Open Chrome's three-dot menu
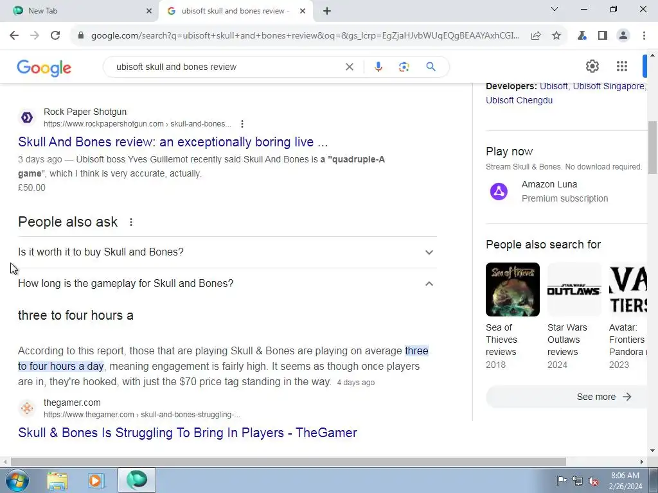The height and width of the screenshot is (493, 658). tap(644, 36)
